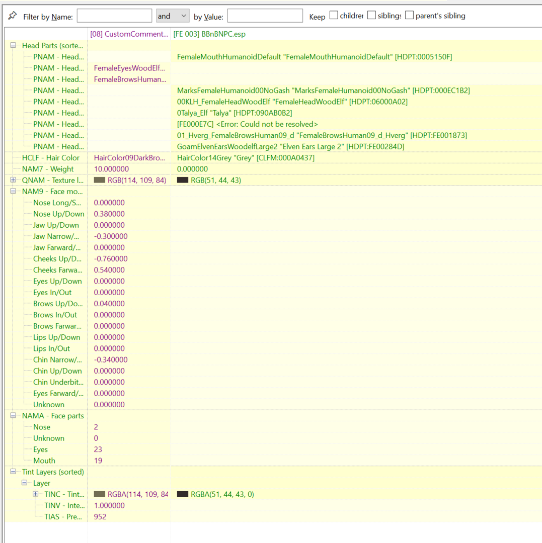This screenshot has height=543, width=542.
Task: Enable the Keep children checkbox
Action: click(x=334, y=15)
